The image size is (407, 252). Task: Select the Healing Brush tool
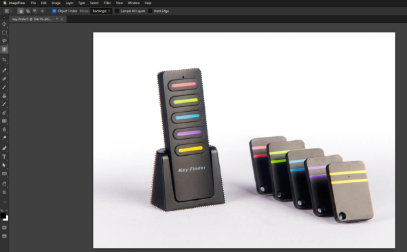point(4,79)
